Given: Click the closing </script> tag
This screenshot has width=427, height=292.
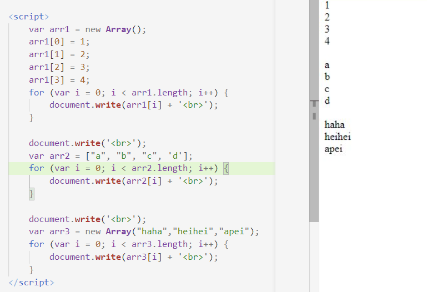Looking at the screenshot, I should coord(31,283).
